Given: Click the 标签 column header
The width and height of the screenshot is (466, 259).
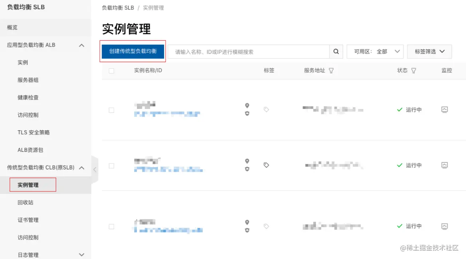Looking at the screenshot, I should [269, 70].
